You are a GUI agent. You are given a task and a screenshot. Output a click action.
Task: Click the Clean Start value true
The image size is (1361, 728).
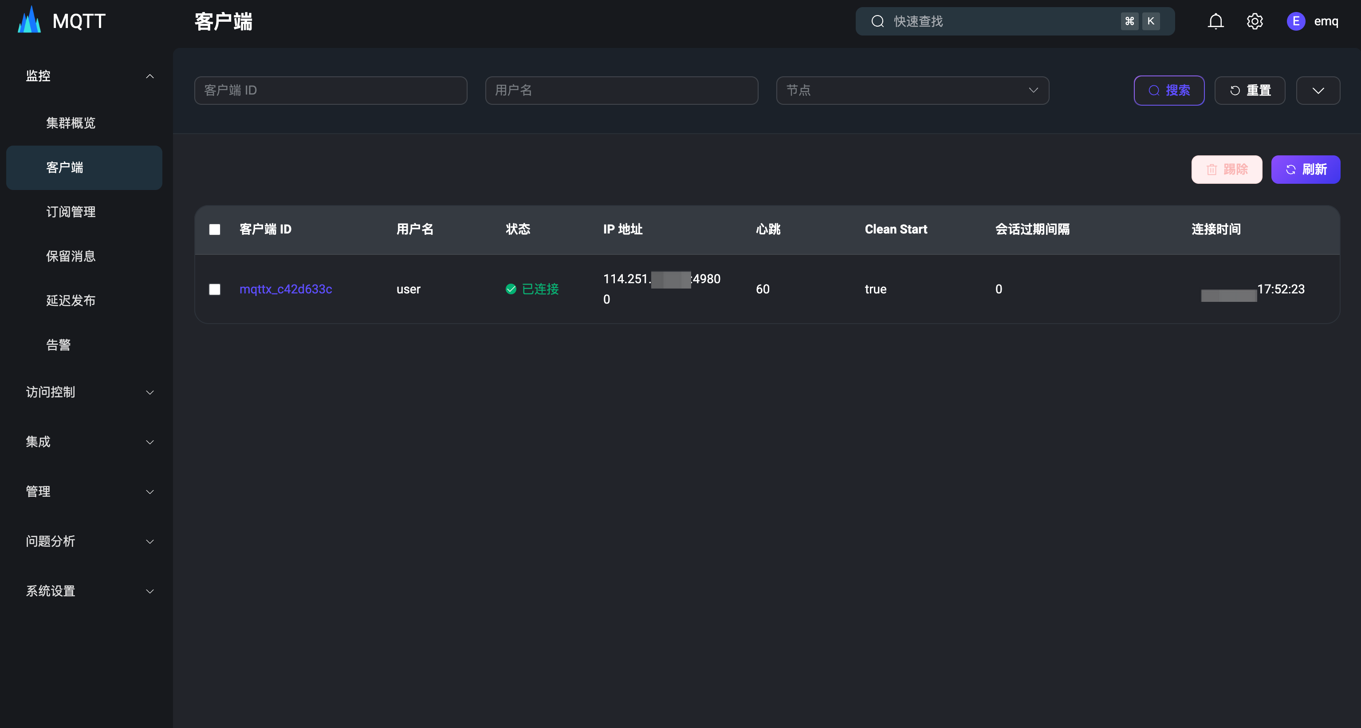click(x=875, y=289)
